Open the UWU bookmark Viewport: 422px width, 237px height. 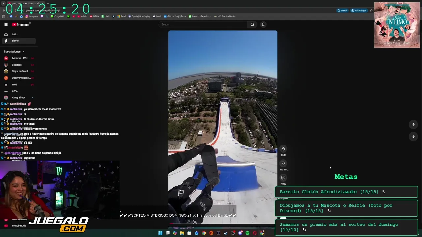tap(105, 16)
